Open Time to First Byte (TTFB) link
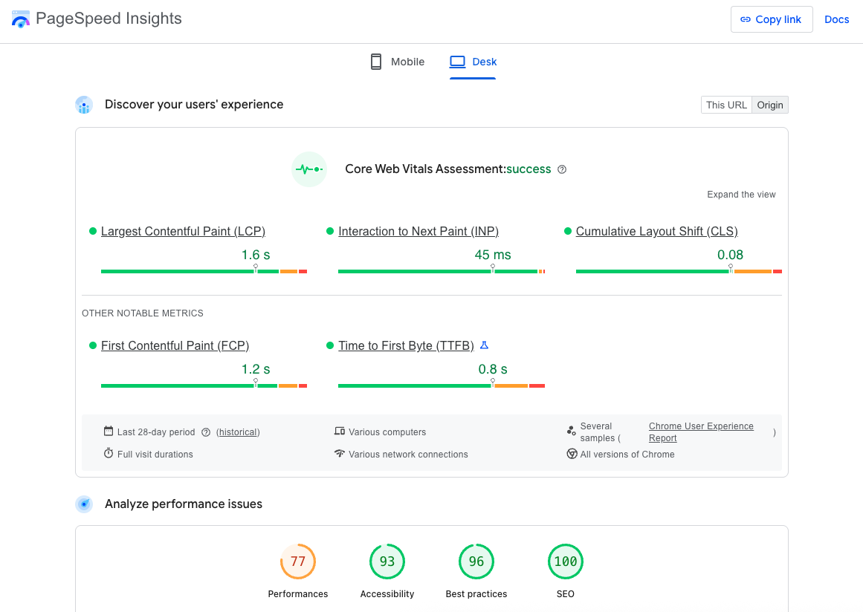Image resolution: width=863 pixels, height=612 pixels. pos(406,346)
